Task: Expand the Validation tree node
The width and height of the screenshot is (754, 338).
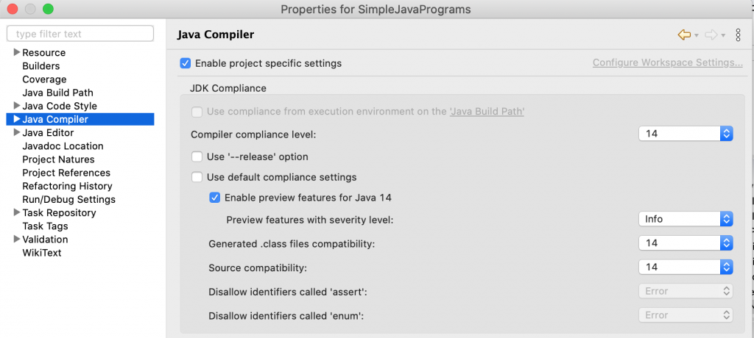Action: click(16, 240)
